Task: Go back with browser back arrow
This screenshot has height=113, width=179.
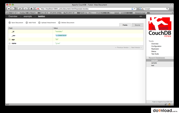Action: (9, 9)
